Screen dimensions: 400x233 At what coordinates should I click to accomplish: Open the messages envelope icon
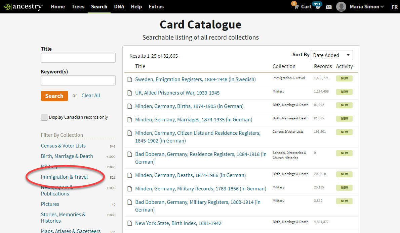click(x=329, y=7)
